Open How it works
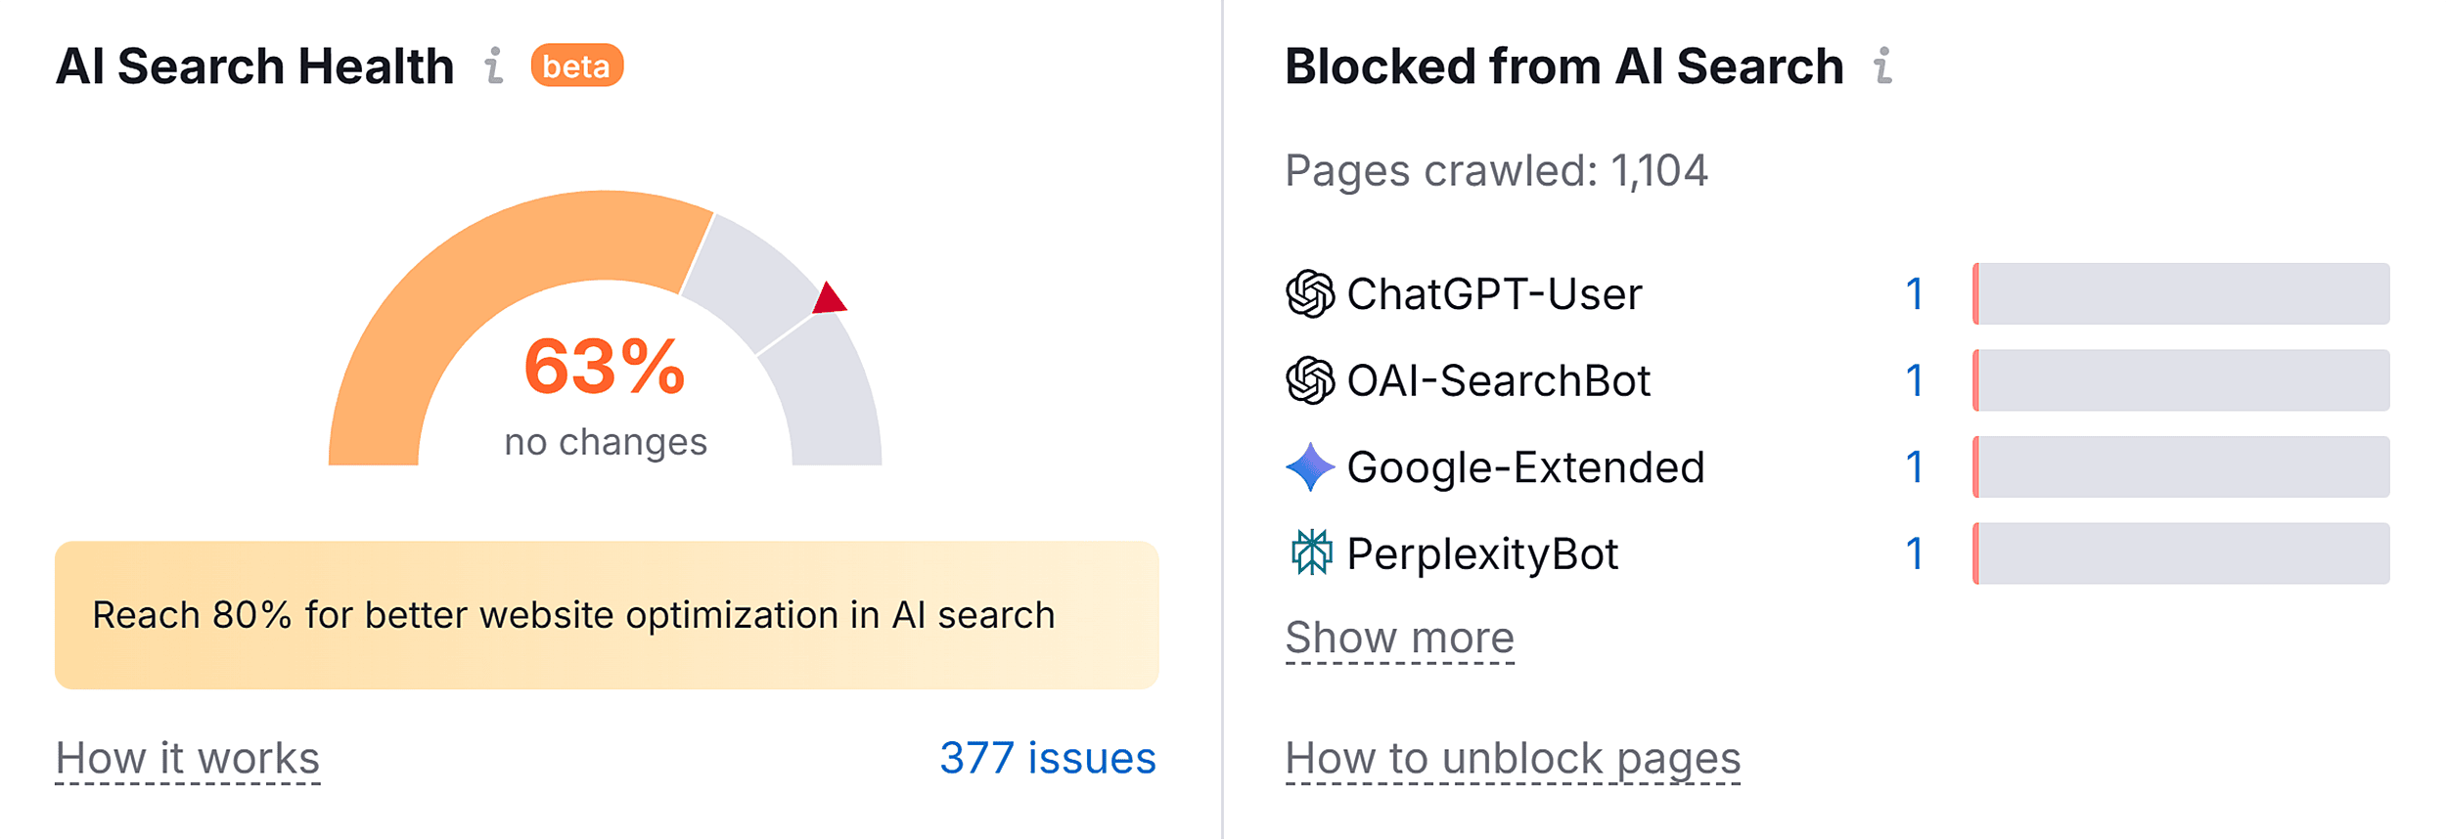 point(188,756)
